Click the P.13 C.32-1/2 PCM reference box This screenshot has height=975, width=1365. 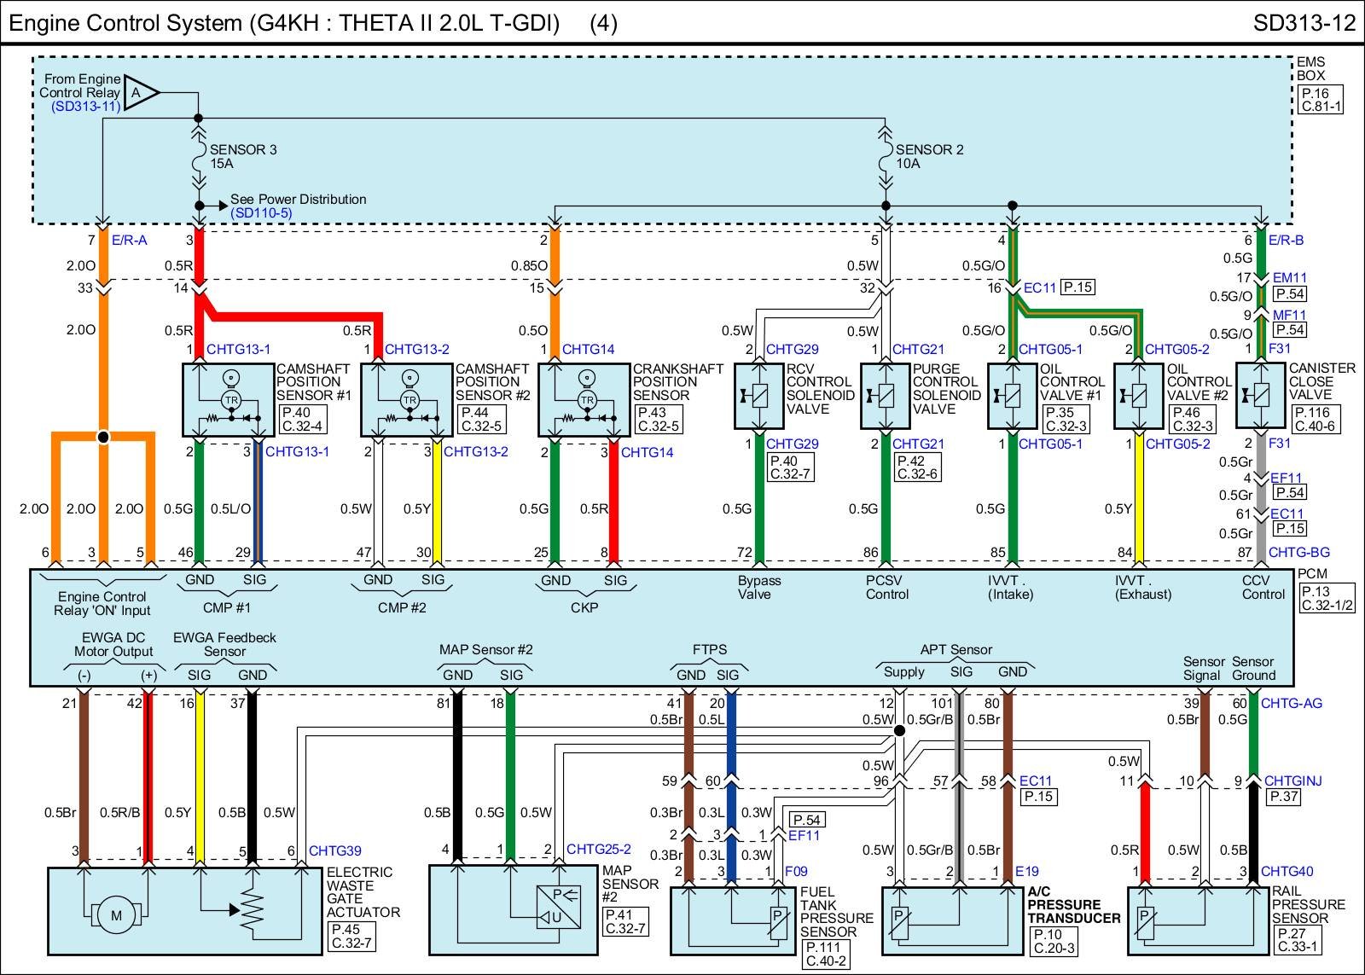(x=1326, y=598)
